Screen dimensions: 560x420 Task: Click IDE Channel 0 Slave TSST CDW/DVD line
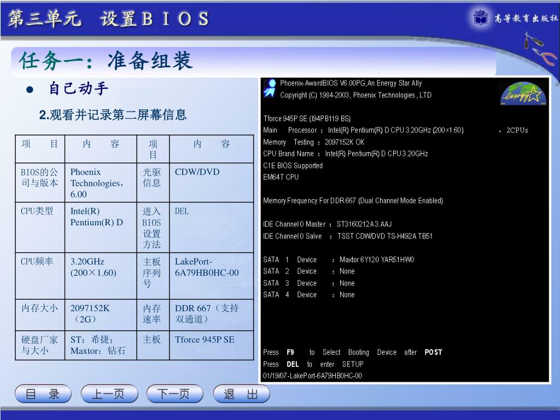[x=347, y=236]
